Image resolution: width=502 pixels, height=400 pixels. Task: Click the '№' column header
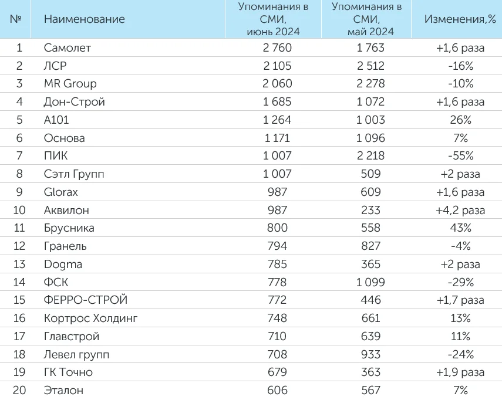16,19
